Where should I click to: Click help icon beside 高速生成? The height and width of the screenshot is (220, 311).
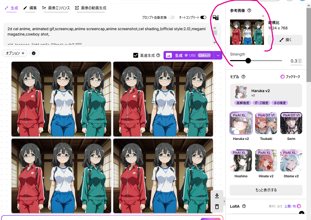158,56
